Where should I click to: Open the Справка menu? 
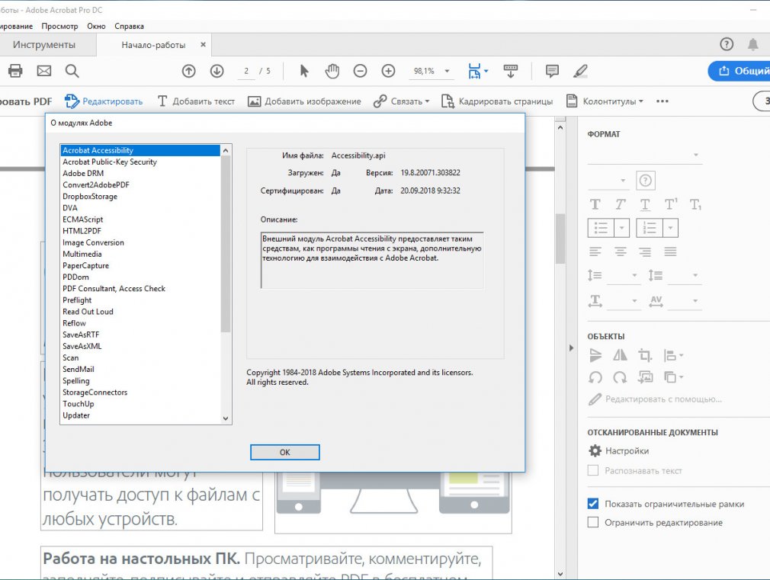tap(129, 26)
